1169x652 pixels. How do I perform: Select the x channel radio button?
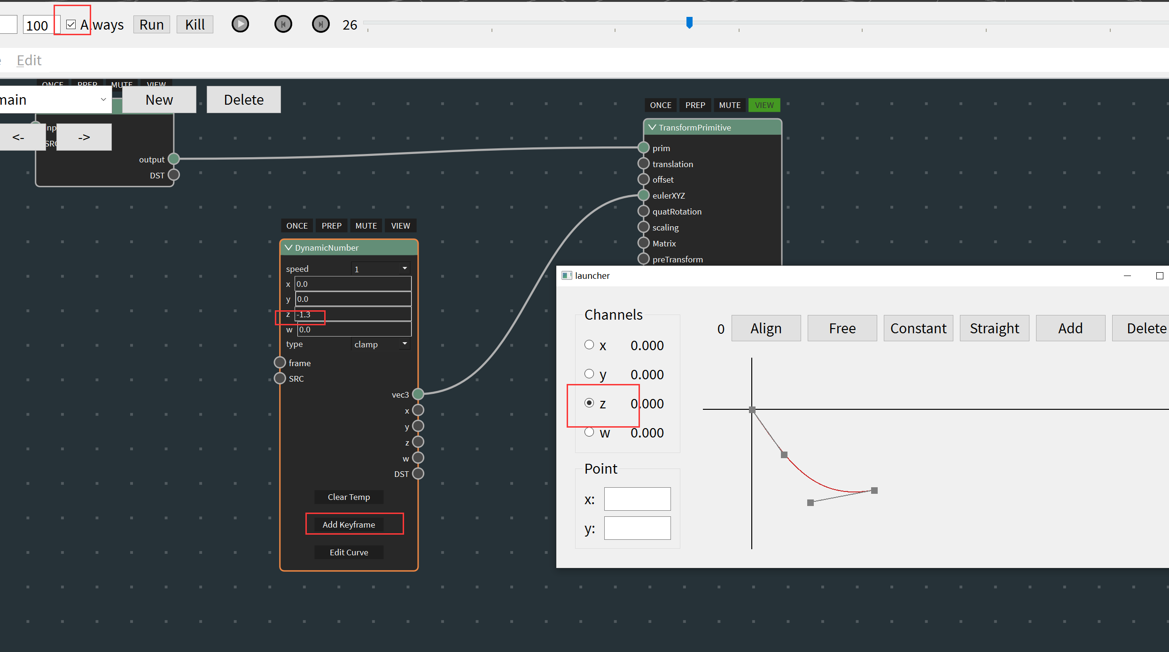(589, 345)
